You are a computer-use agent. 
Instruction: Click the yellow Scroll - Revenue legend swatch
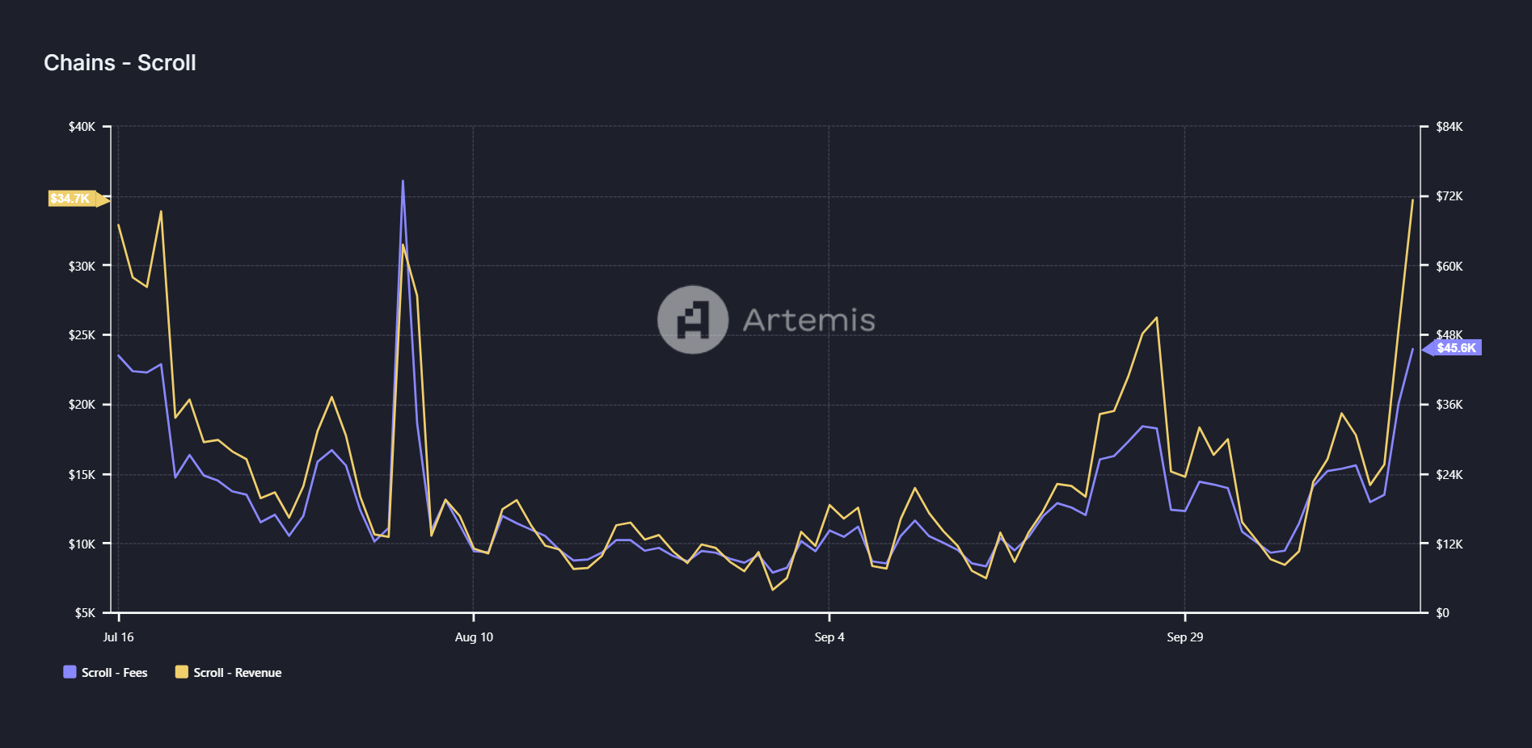[x=182, y=672]
